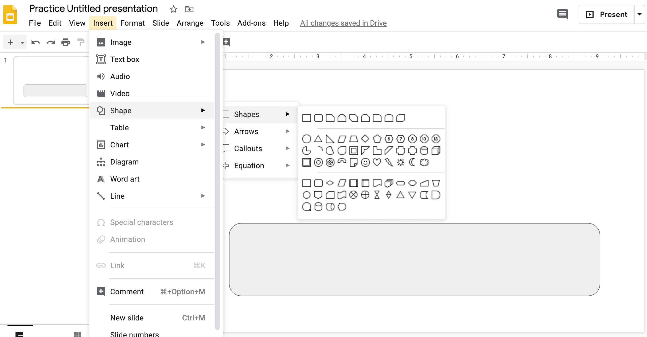Select the pentagon shape
The image size is (647, 337).
[x=377, y=139]
